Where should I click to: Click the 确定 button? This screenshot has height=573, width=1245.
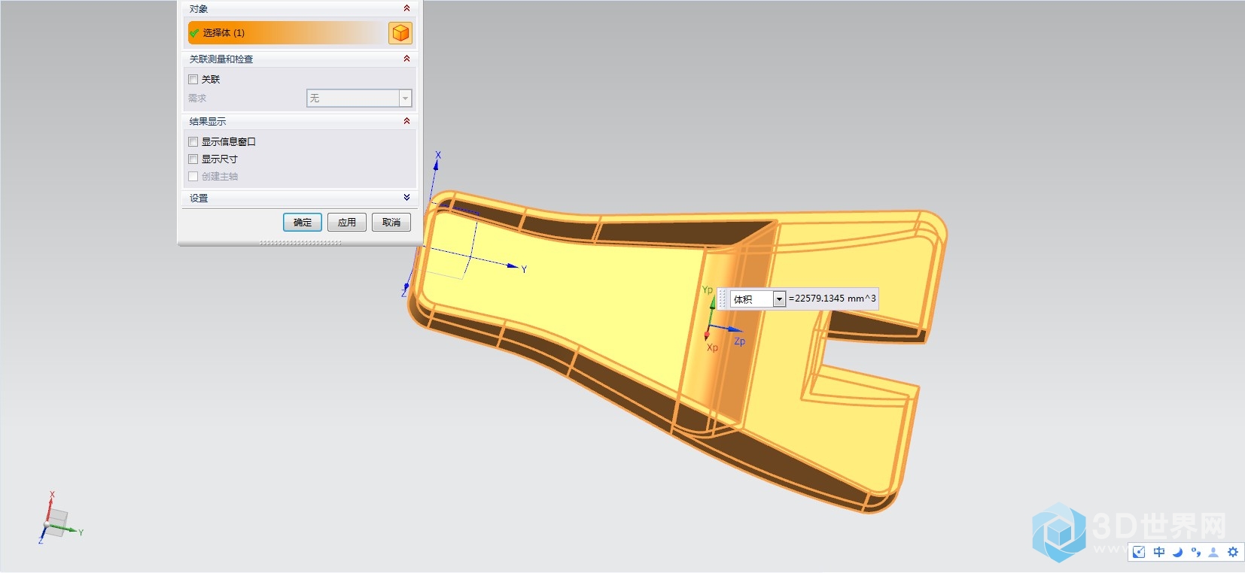303,222
